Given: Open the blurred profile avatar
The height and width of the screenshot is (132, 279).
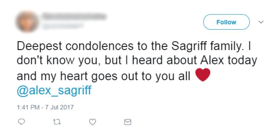Looking at the screenshot, I should pos(27,22).
